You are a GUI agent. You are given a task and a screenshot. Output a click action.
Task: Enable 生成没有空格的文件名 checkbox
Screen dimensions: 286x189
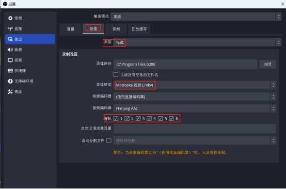pos(116,74)
